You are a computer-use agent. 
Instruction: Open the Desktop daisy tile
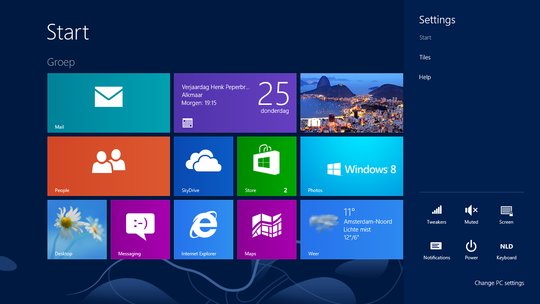click(77, 230)
